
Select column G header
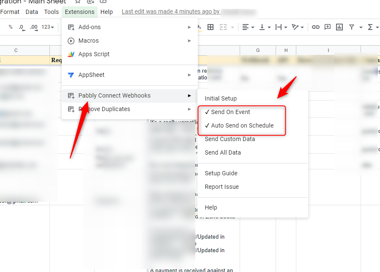pyautogui.click(x=258, y=50)
